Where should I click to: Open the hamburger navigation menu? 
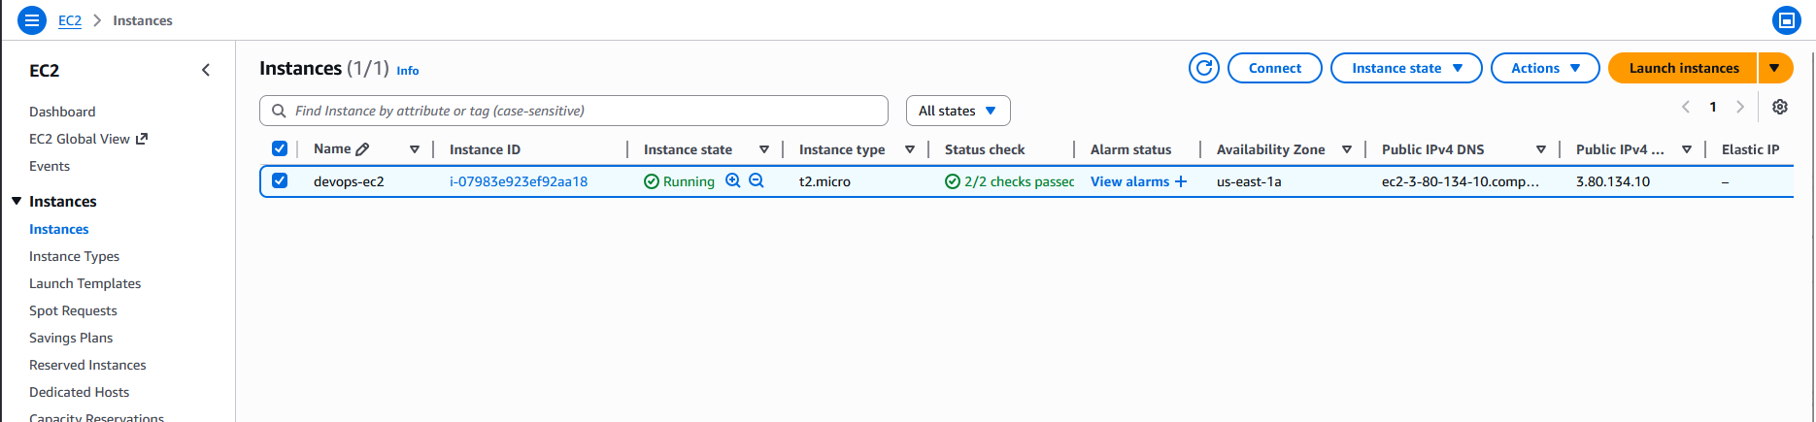point(32,19)
